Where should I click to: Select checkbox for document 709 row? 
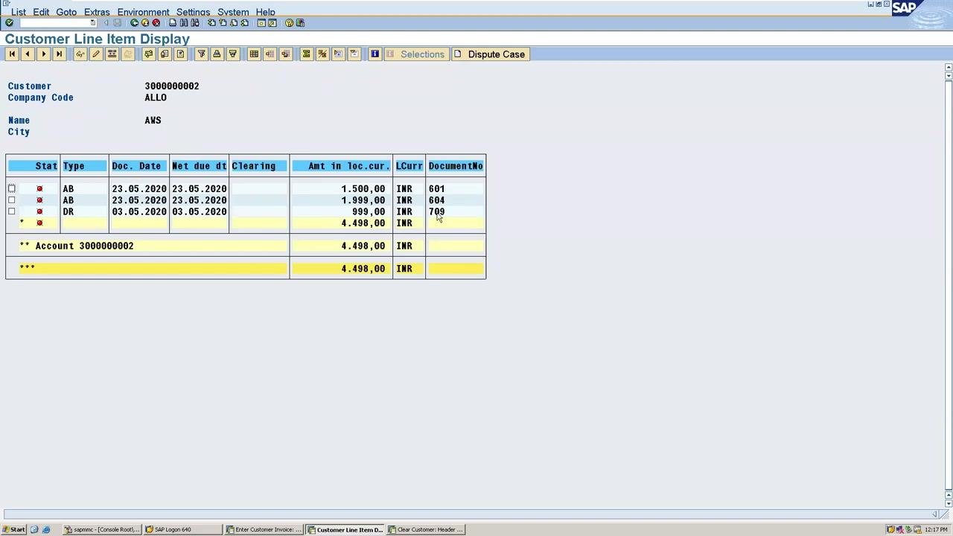12,211
